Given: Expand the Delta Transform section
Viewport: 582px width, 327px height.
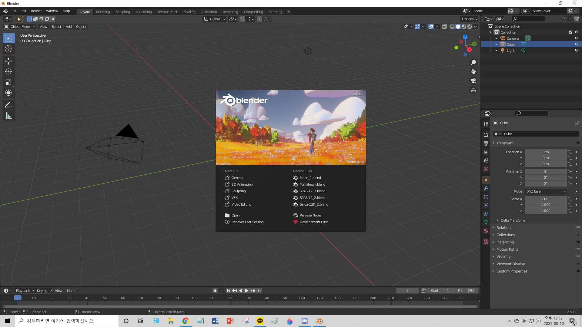Looking at the screenshot, I should pyautogui.click(x=512, y=220).
